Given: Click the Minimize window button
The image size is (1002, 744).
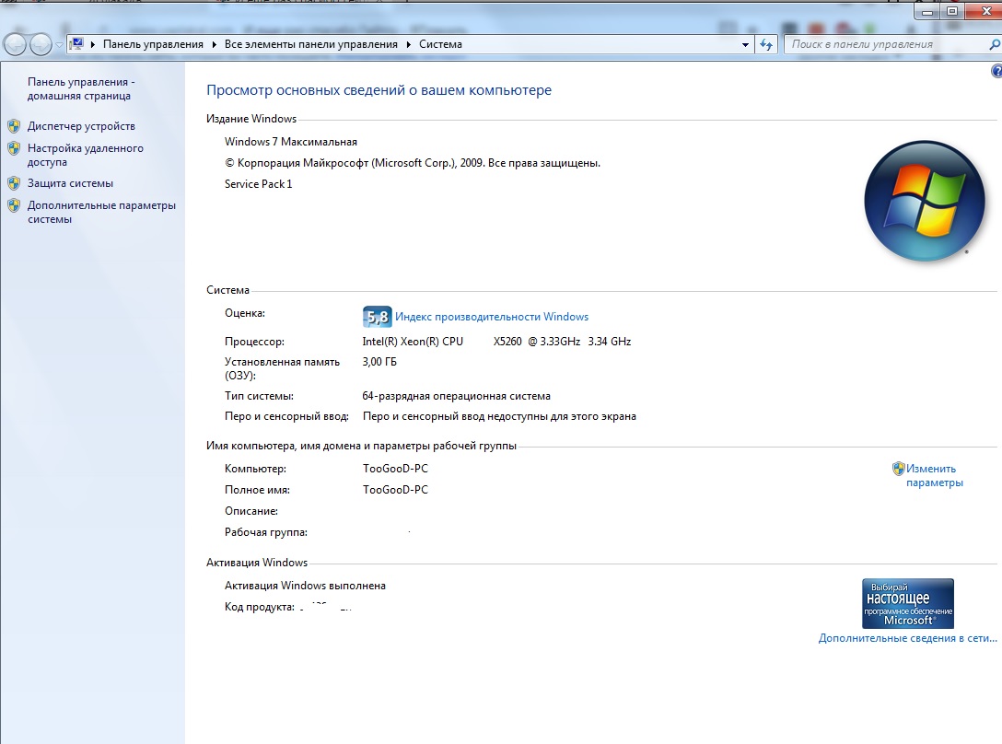Looking at the screenshot, I should coord(927,11).
